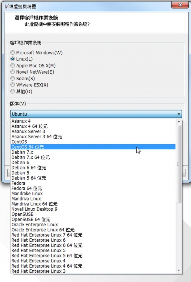191x282 pixels.
Task: Select Debian 6 64 位元 entry
Action: (x=93, y=168)
